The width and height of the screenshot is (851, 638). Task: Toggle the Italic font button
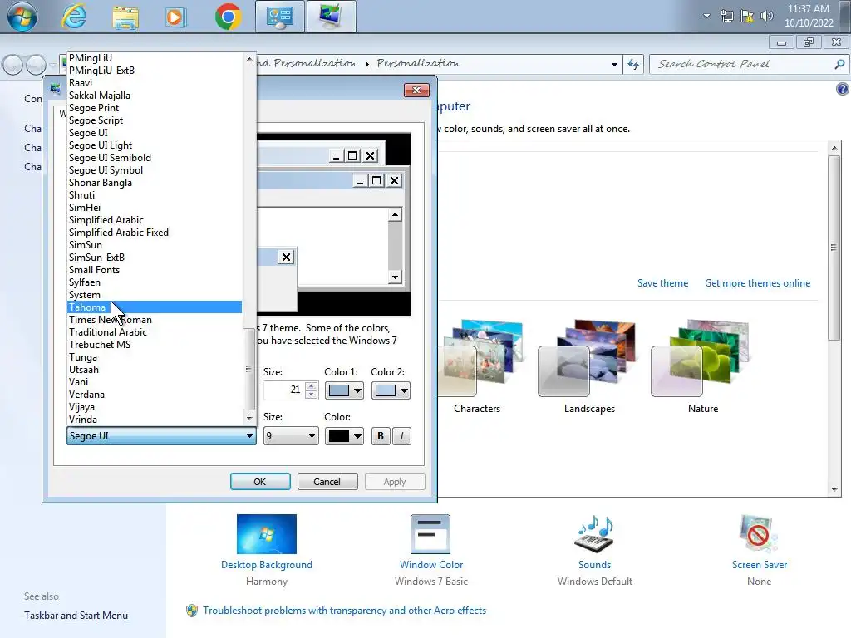point(401,435)
